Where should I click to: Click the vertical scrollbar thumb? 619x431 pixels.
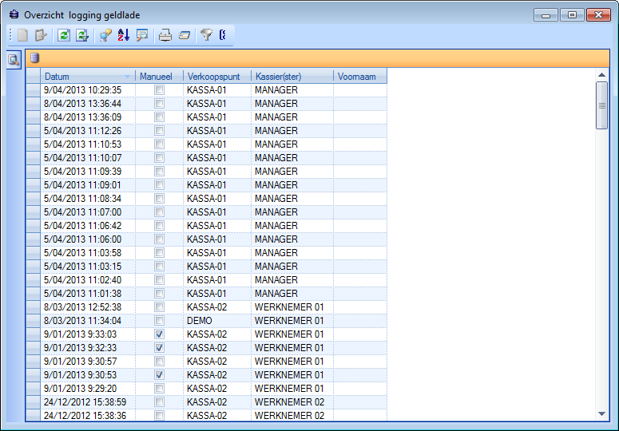(x=602, y=104)
